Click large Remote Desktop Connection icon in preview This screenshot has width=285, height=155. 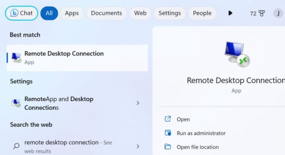237,54
